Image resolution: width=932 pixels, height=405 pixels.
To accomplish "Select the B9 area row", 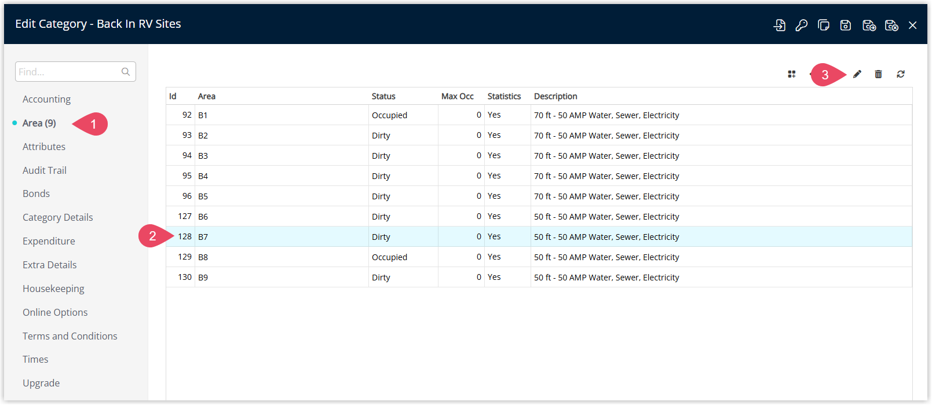I will 539,278.
